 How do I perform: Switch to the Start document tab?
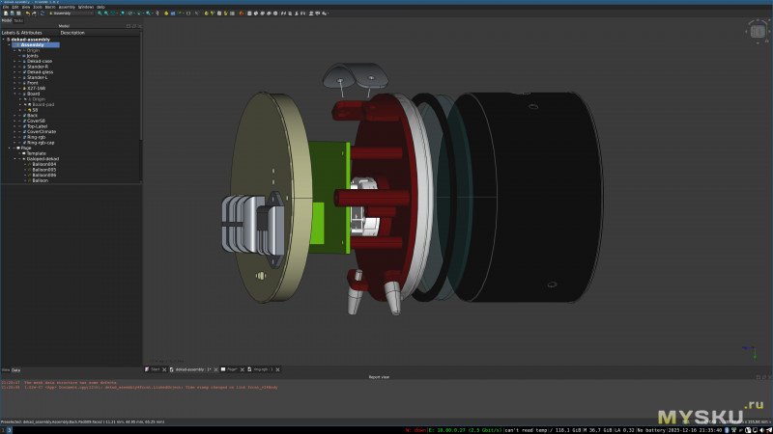[154, 368]
